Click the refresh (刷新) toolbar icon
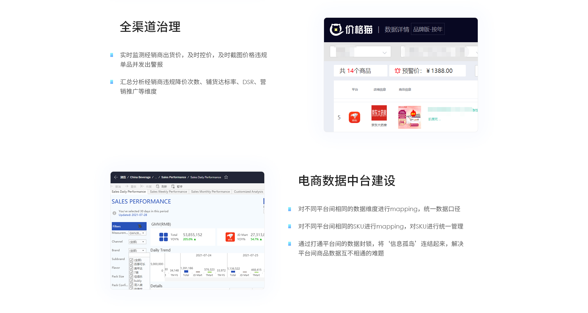The width and height of the screenshot is (588, 313). 158,186
